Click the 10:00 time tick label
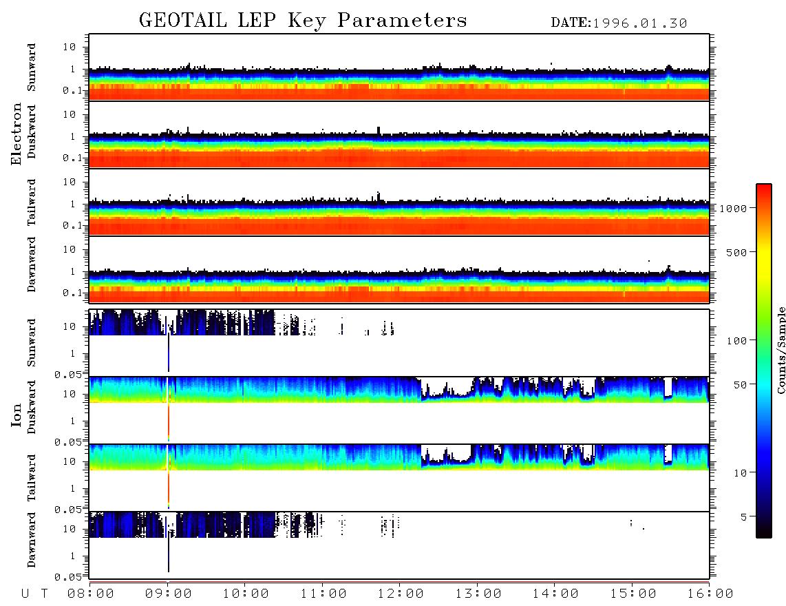Image resolution: width=786 pixels, height=606 pixels. [246, 594]
